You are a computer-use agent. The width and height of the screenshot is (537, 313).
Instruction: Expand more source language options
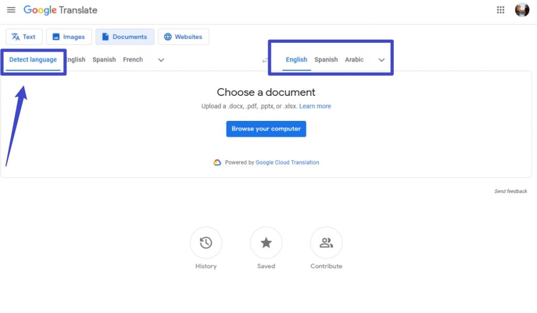tap(160, 60)
